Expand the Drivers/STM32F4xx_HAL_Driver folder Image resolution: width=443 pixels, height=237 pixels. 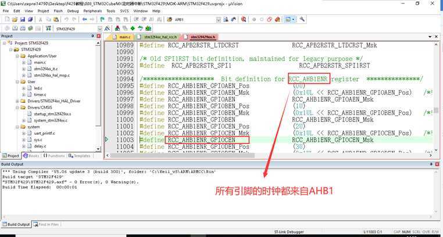point(17,101)
